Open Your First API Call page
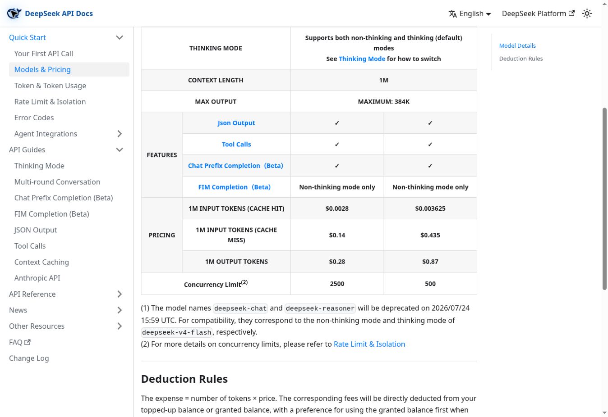The image size is (608, 417). coord(44,54)
